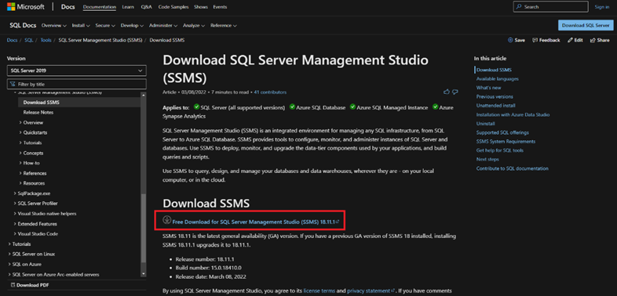Image resolution: width=617 pixels, height=296 pixels.
Task: Click the magnifier icon in the Search box
Action: [x=520, y=7]
